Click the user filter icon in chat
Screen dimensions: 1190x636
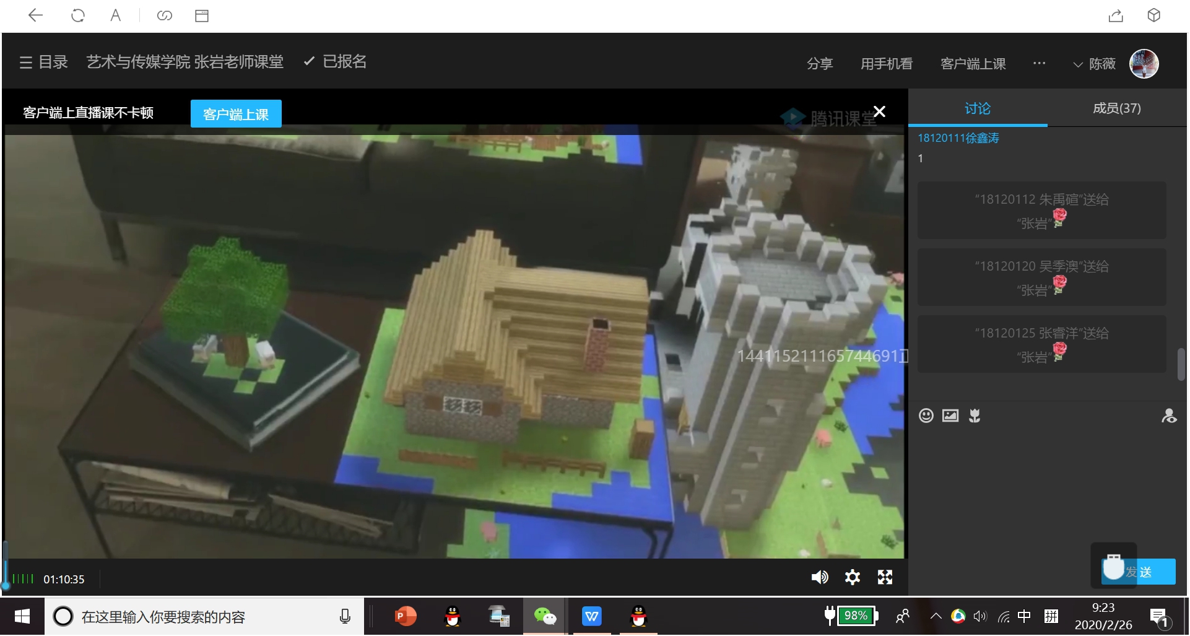click(1169, 416)
